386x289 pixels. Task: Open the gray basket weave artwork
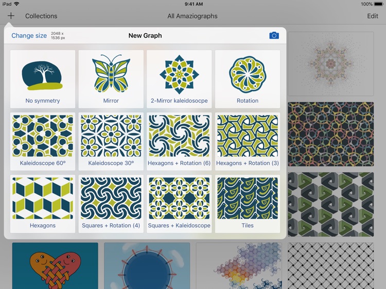tap(331, 266)
